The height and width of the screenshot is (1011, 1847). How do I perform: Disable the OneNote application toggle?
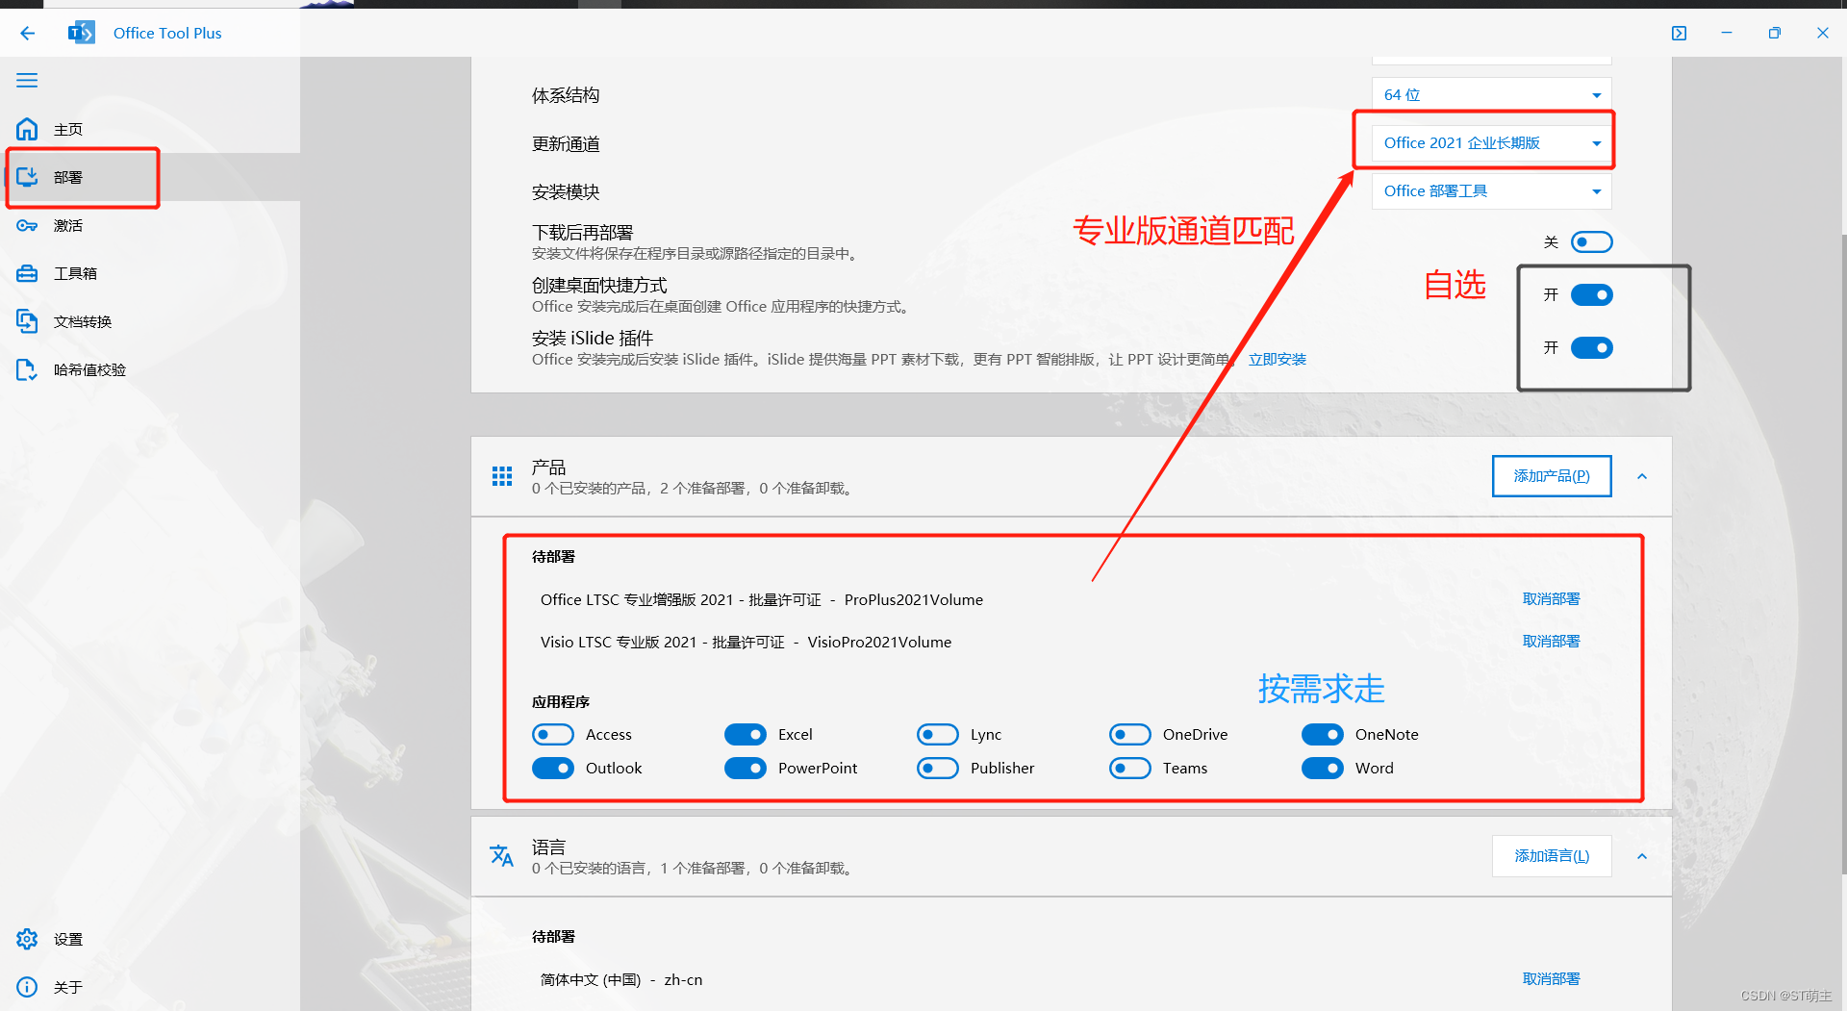click(x=1323, y=735)
